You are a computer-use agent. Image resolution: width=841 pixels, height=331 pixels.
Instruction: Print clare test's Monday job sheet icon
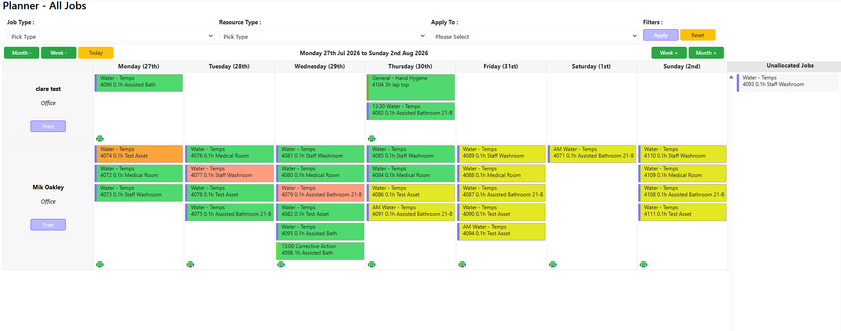(x=100, y=139)
